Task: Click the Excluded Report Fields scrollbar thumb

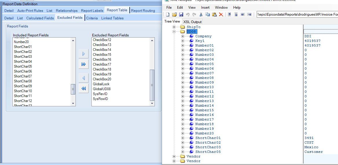Action: [152, 85]
